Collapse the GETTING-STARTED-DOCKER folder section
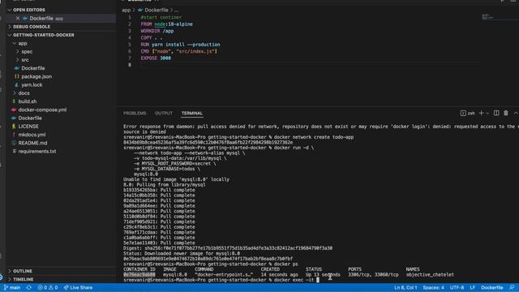 (x=9, y=35)
